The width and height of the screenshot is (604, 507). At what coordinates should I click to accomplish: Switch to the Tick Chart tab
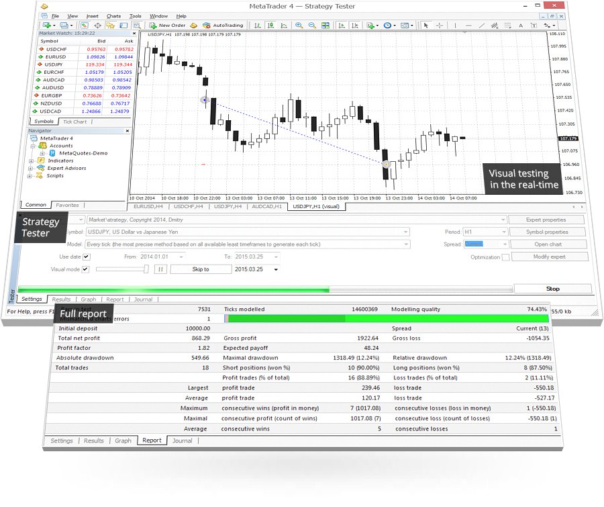click(x=74, y=122)
